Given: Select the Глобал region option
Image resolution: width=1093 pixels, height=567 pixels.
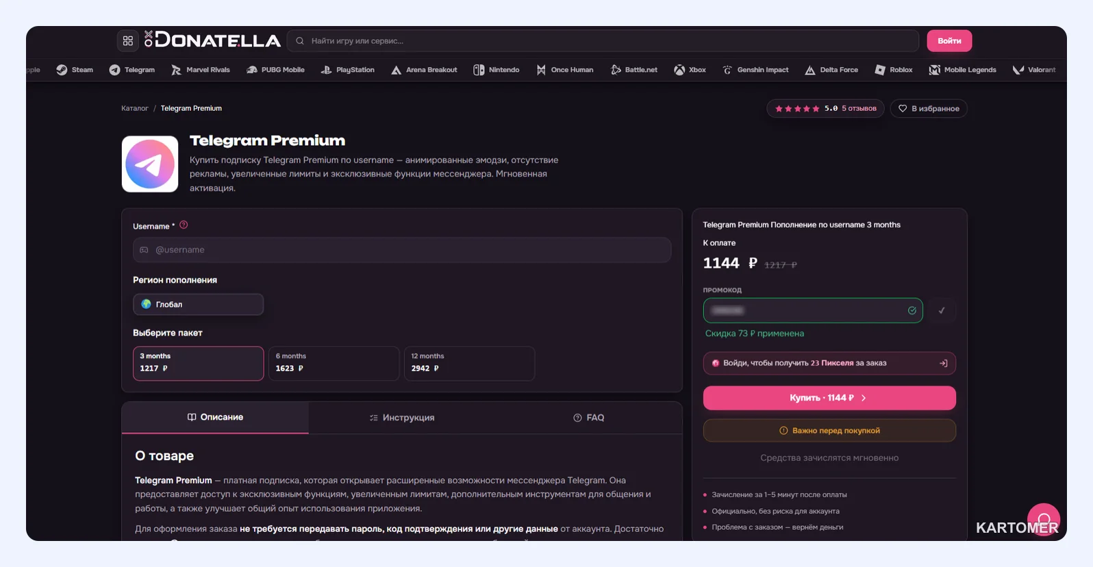Looking at the screenshot, I should (x=198, y=304).
